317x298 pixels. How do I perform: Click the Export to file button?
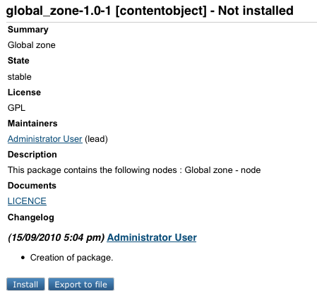[81, 284]
